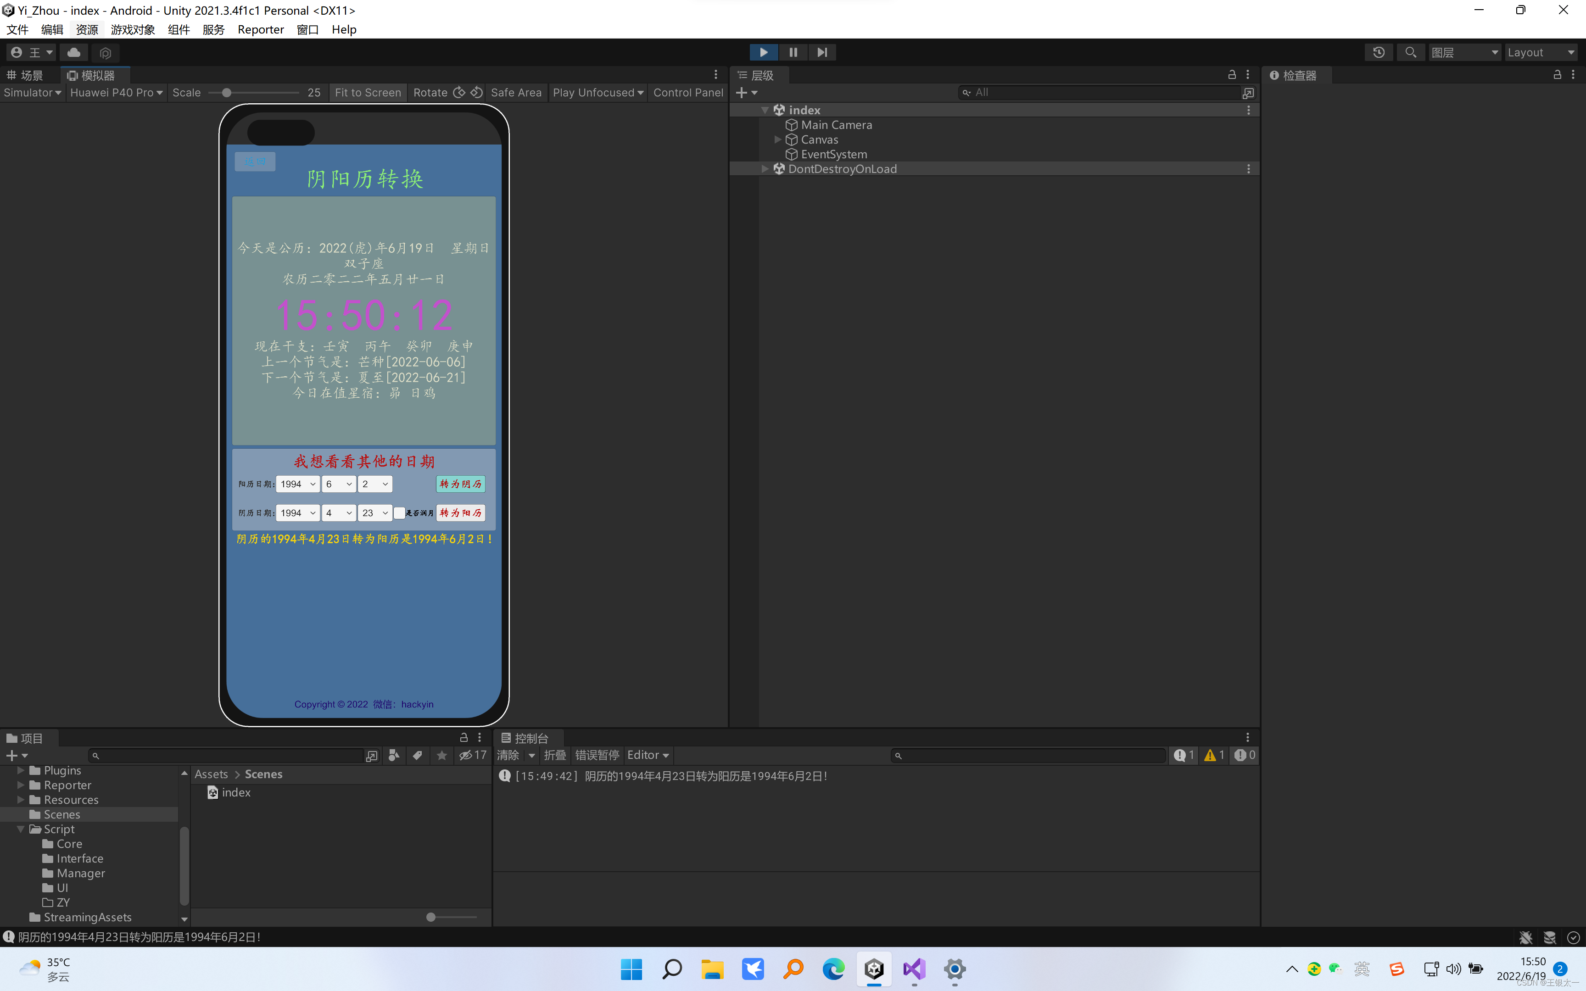Open the Huawei P40 Pro device dropdown
The width and height of the screenshot is (1586, 991).
pyautogui.click(x=116, y=92)
